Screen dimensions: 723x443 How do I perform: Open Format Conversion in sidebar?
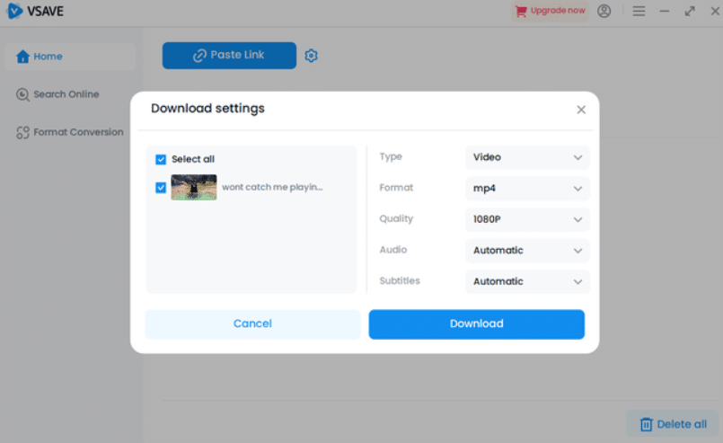[70, 132]
